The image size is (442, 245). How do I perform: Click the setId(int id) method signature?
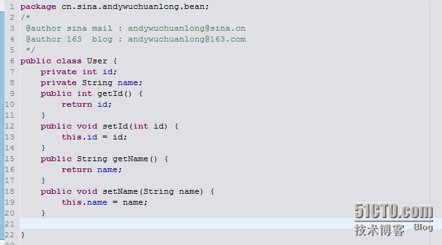point(135,126)
